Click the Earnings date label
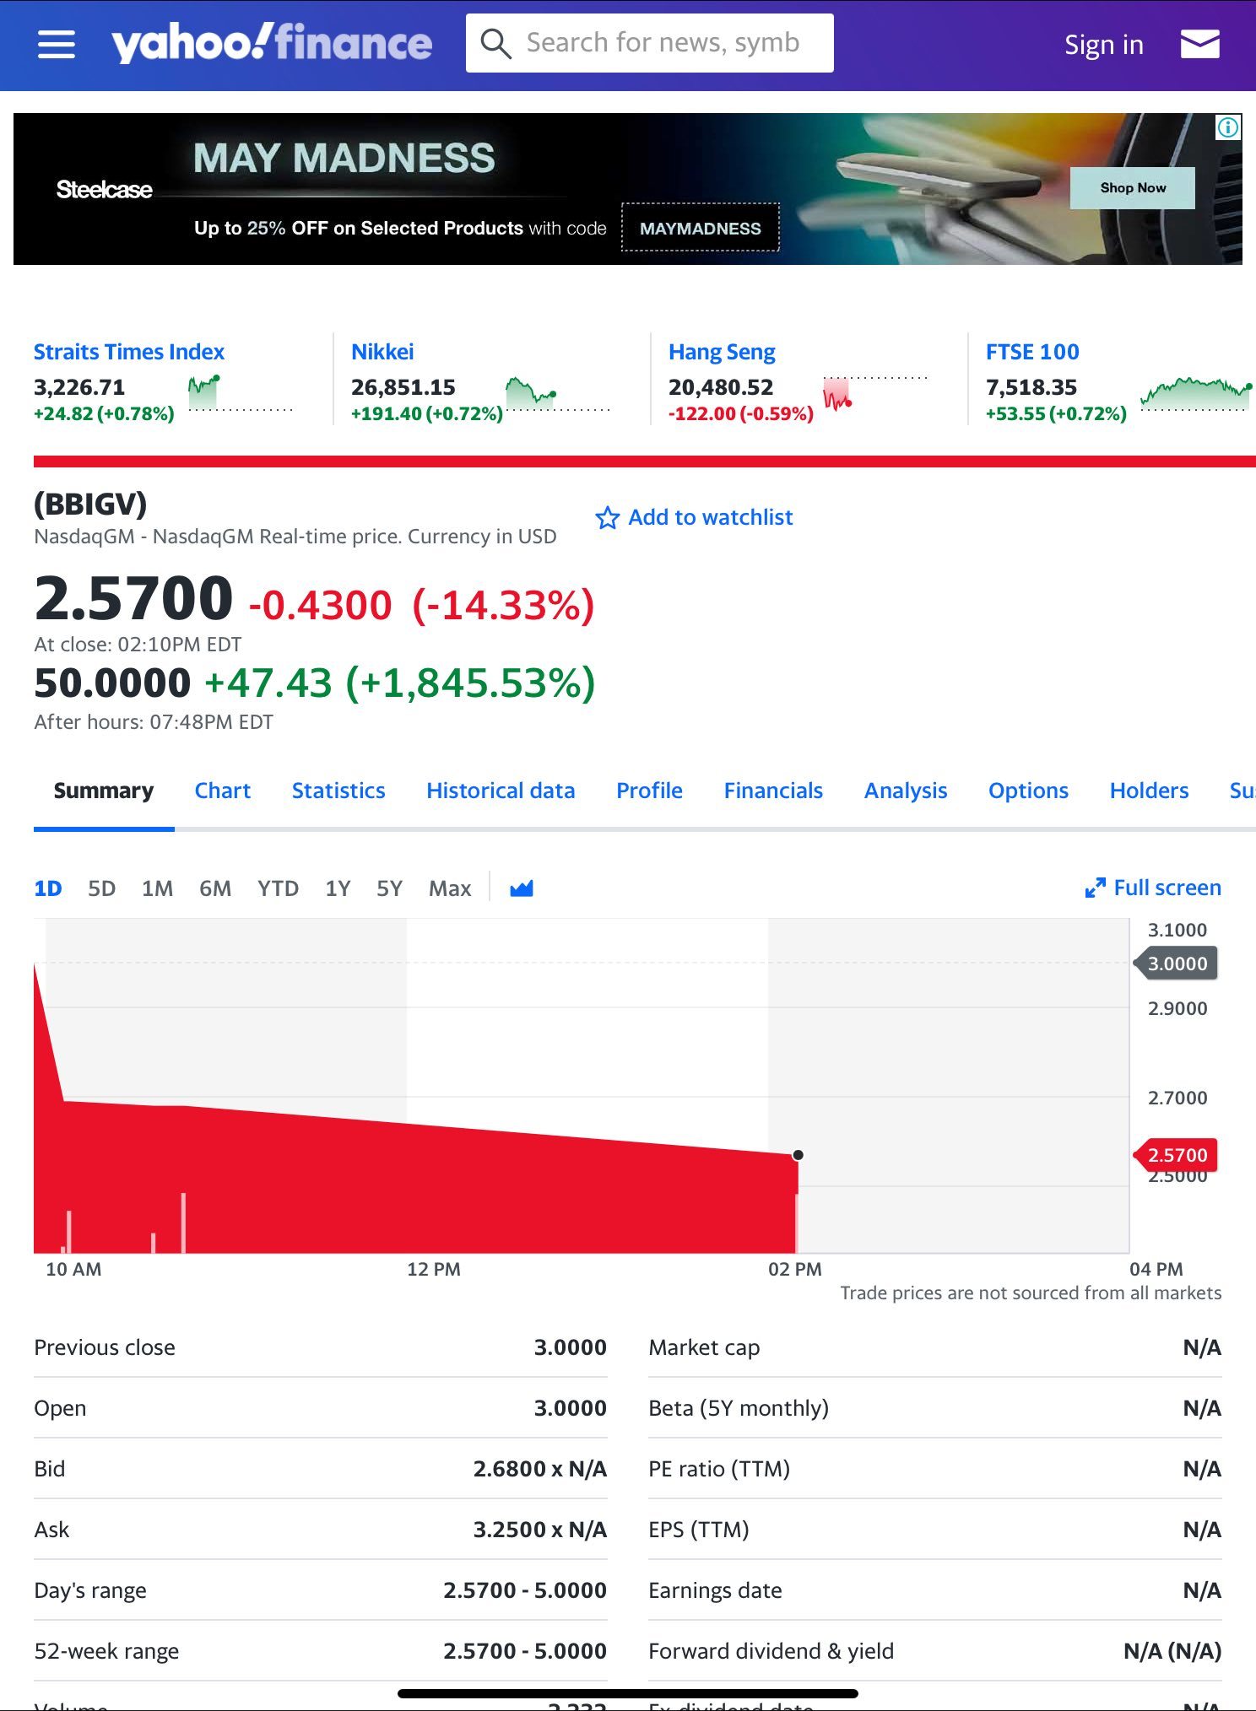The height and width of the screenshot is (1711, 1256). coord(715,1590)
